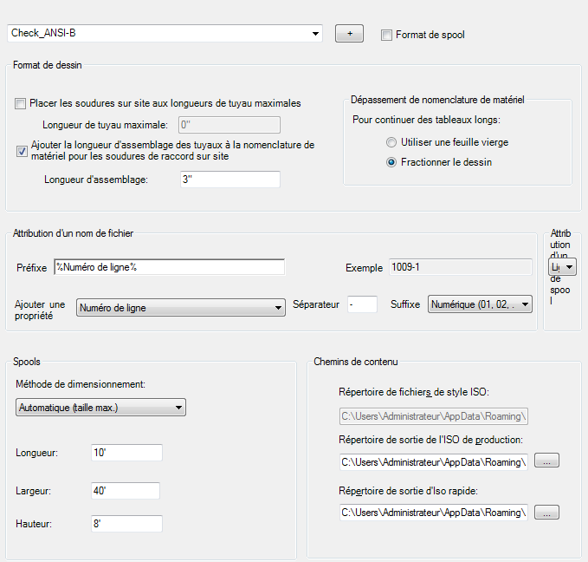Viewport: 588px width, 562px height.
Task: Select Fractionner le dessin radio button
Action: click(391, 162)
